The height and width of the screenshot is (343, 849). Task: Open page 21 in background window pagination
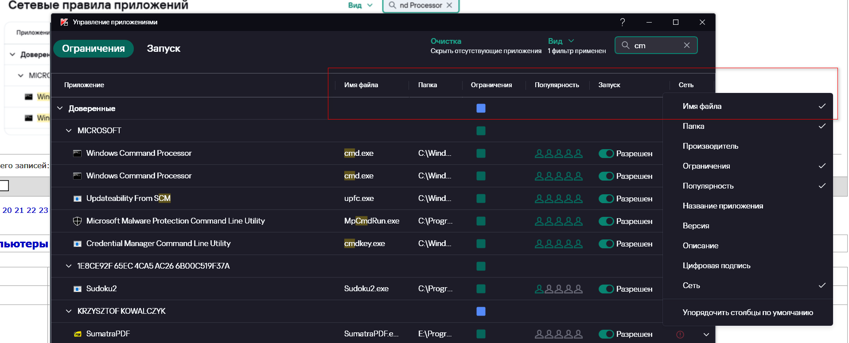coord(19,210)
